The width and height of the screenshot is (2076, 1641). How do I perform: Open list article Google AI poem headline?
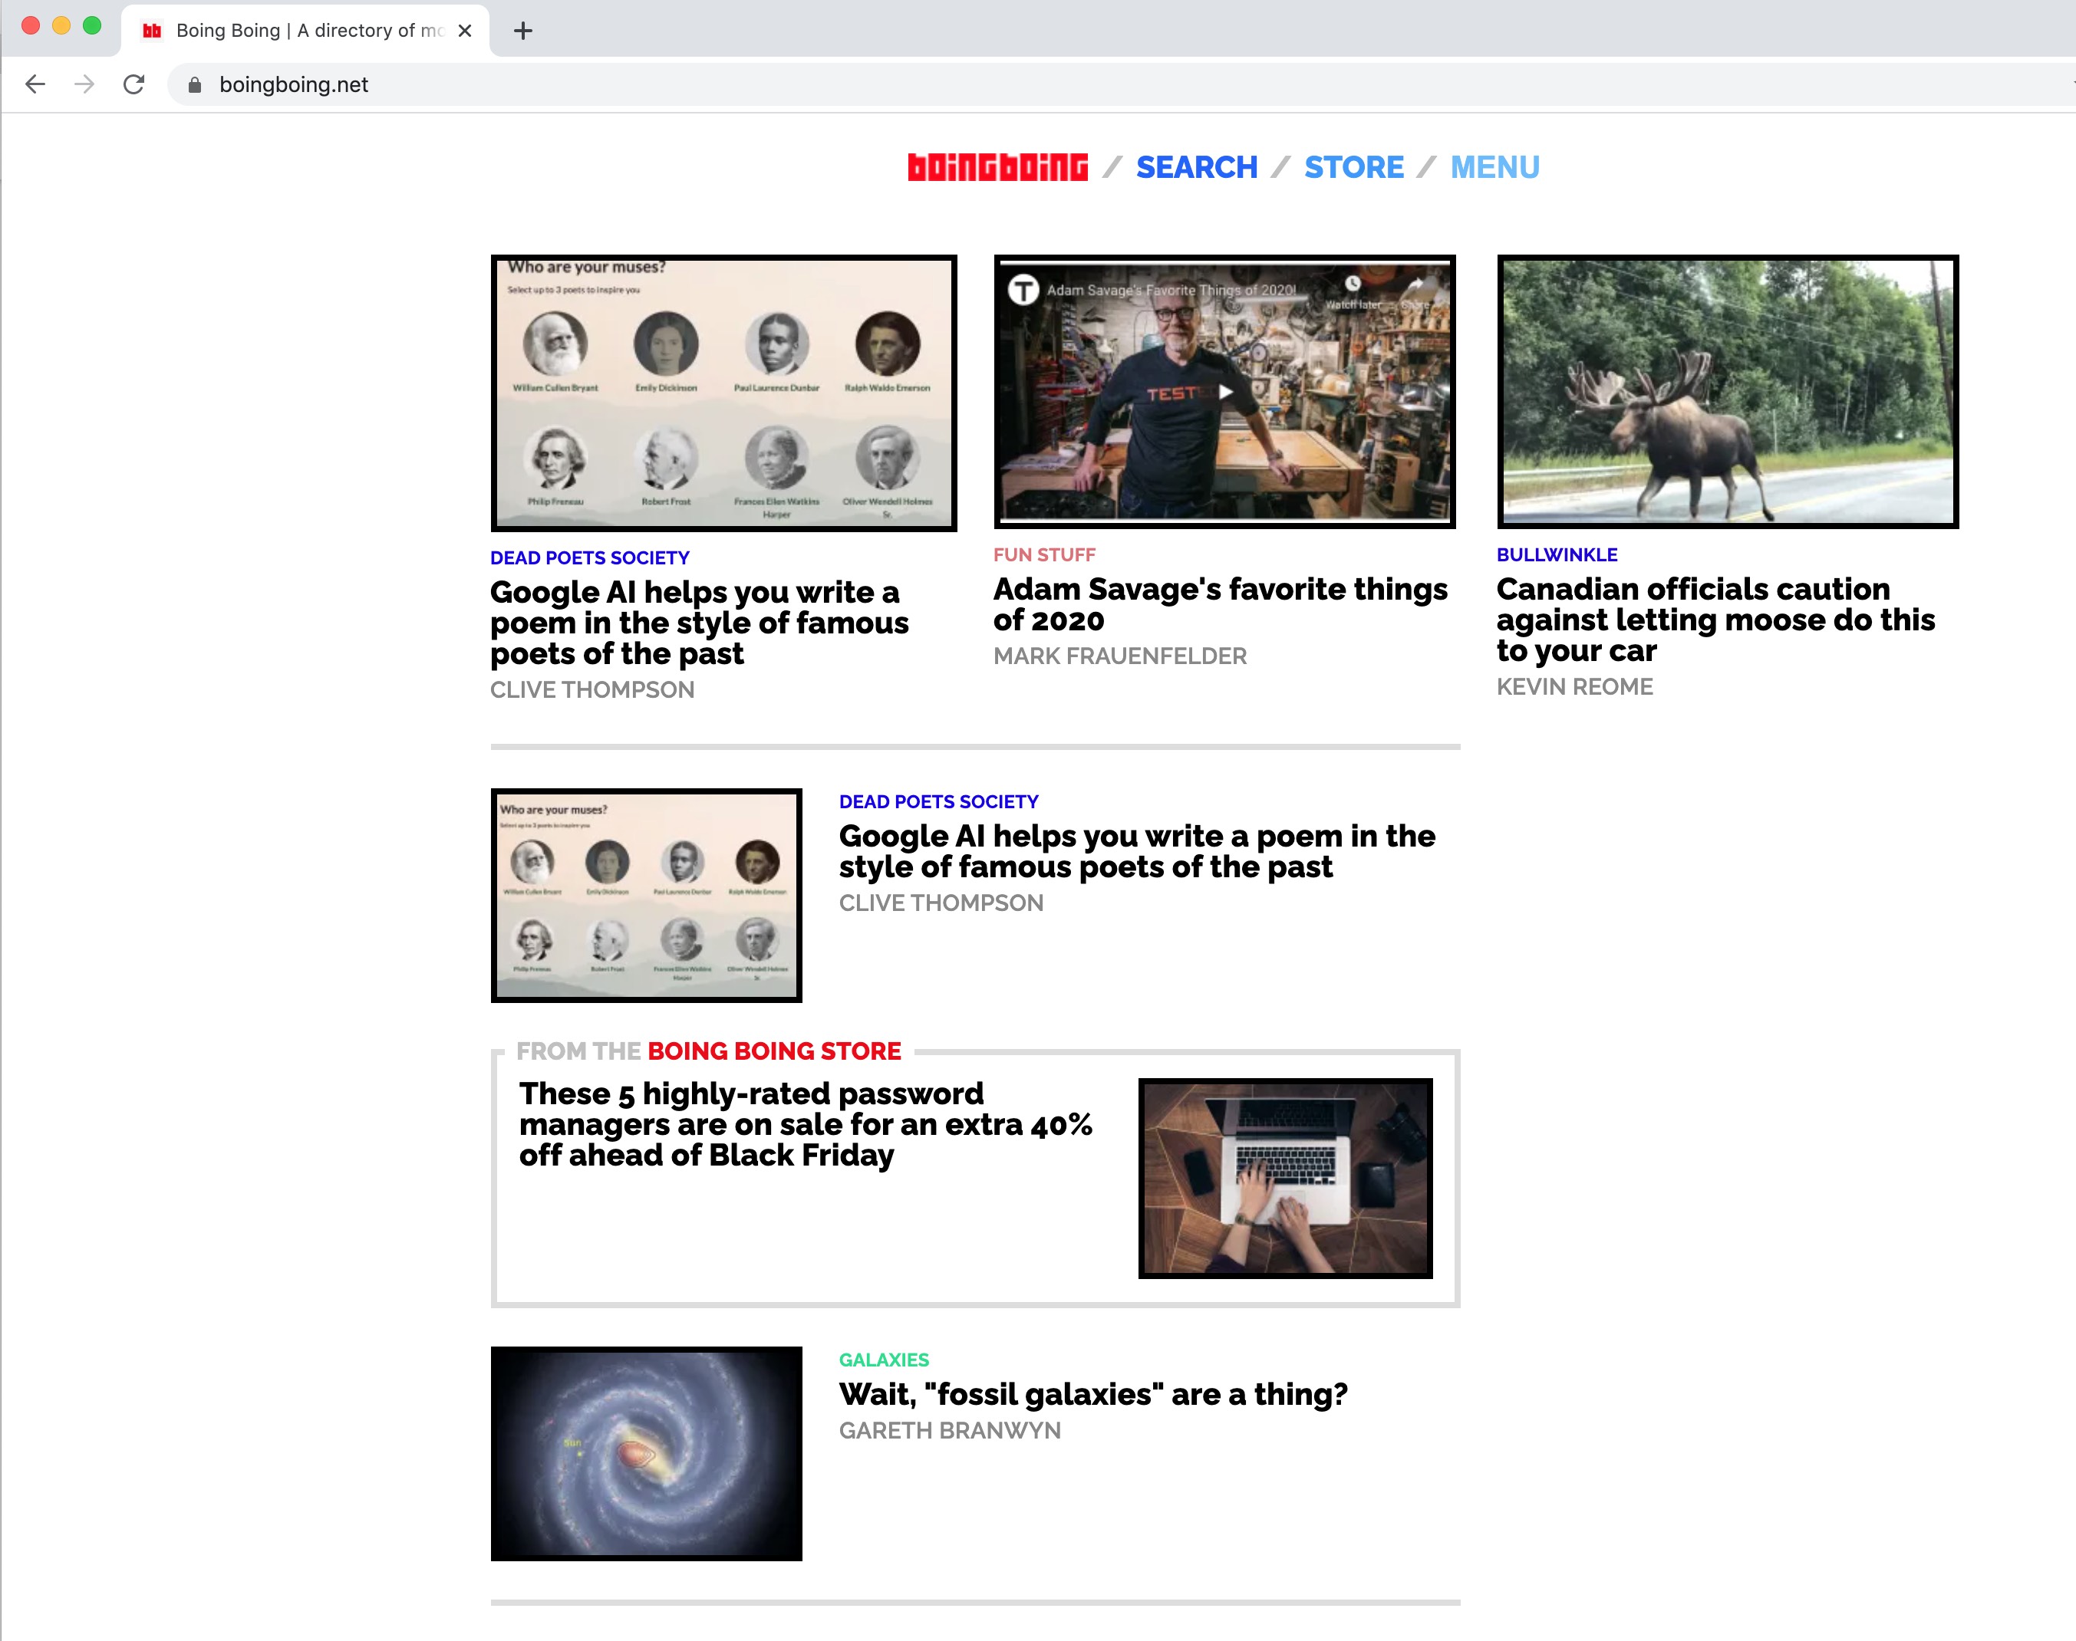pyautogui.click(x=1137, y=851)
